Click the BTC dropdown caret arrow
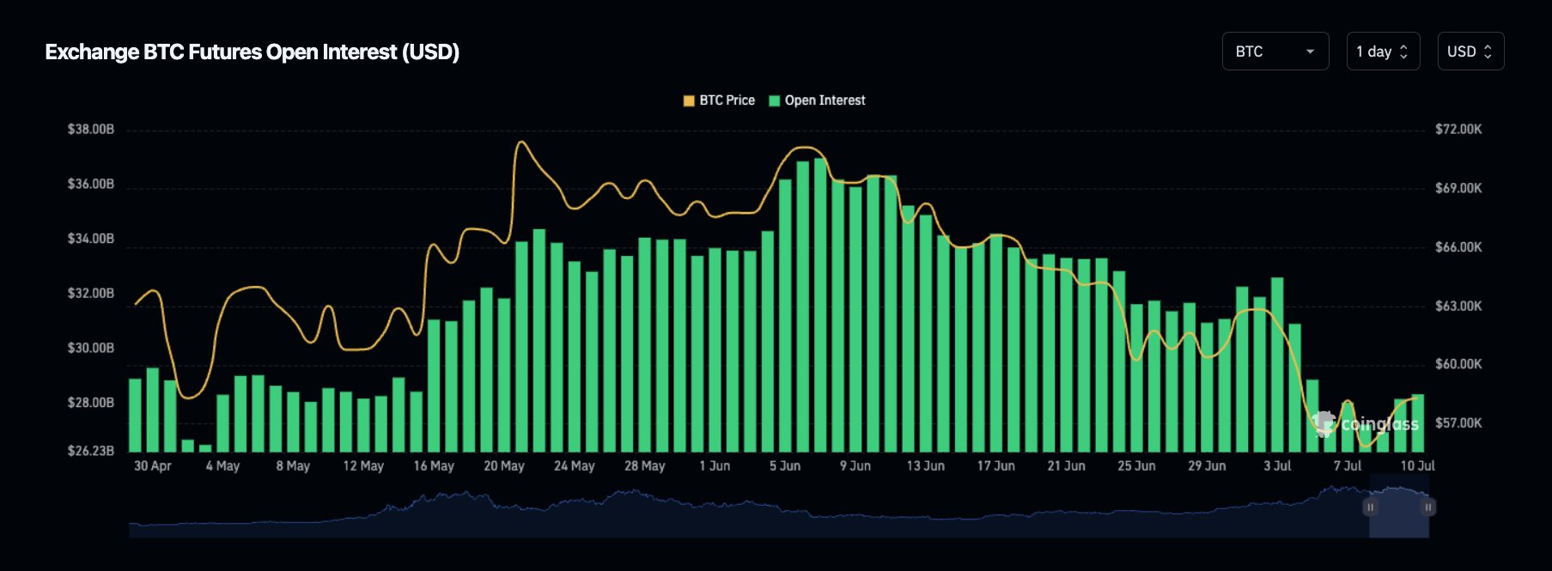Screen dimensions: 1552x571 coord(1310,52)
